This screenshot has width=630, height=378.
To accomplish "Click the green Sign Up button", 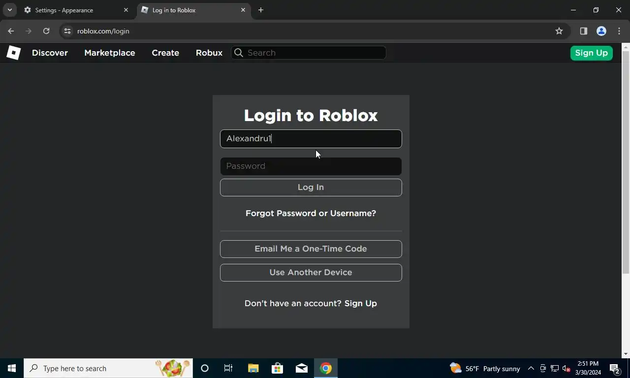I will (592, 53).
